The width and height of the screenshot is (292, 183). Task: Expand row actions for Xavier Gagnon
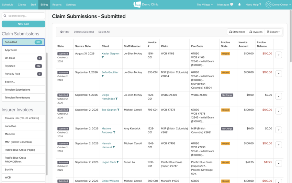[279, 55]
